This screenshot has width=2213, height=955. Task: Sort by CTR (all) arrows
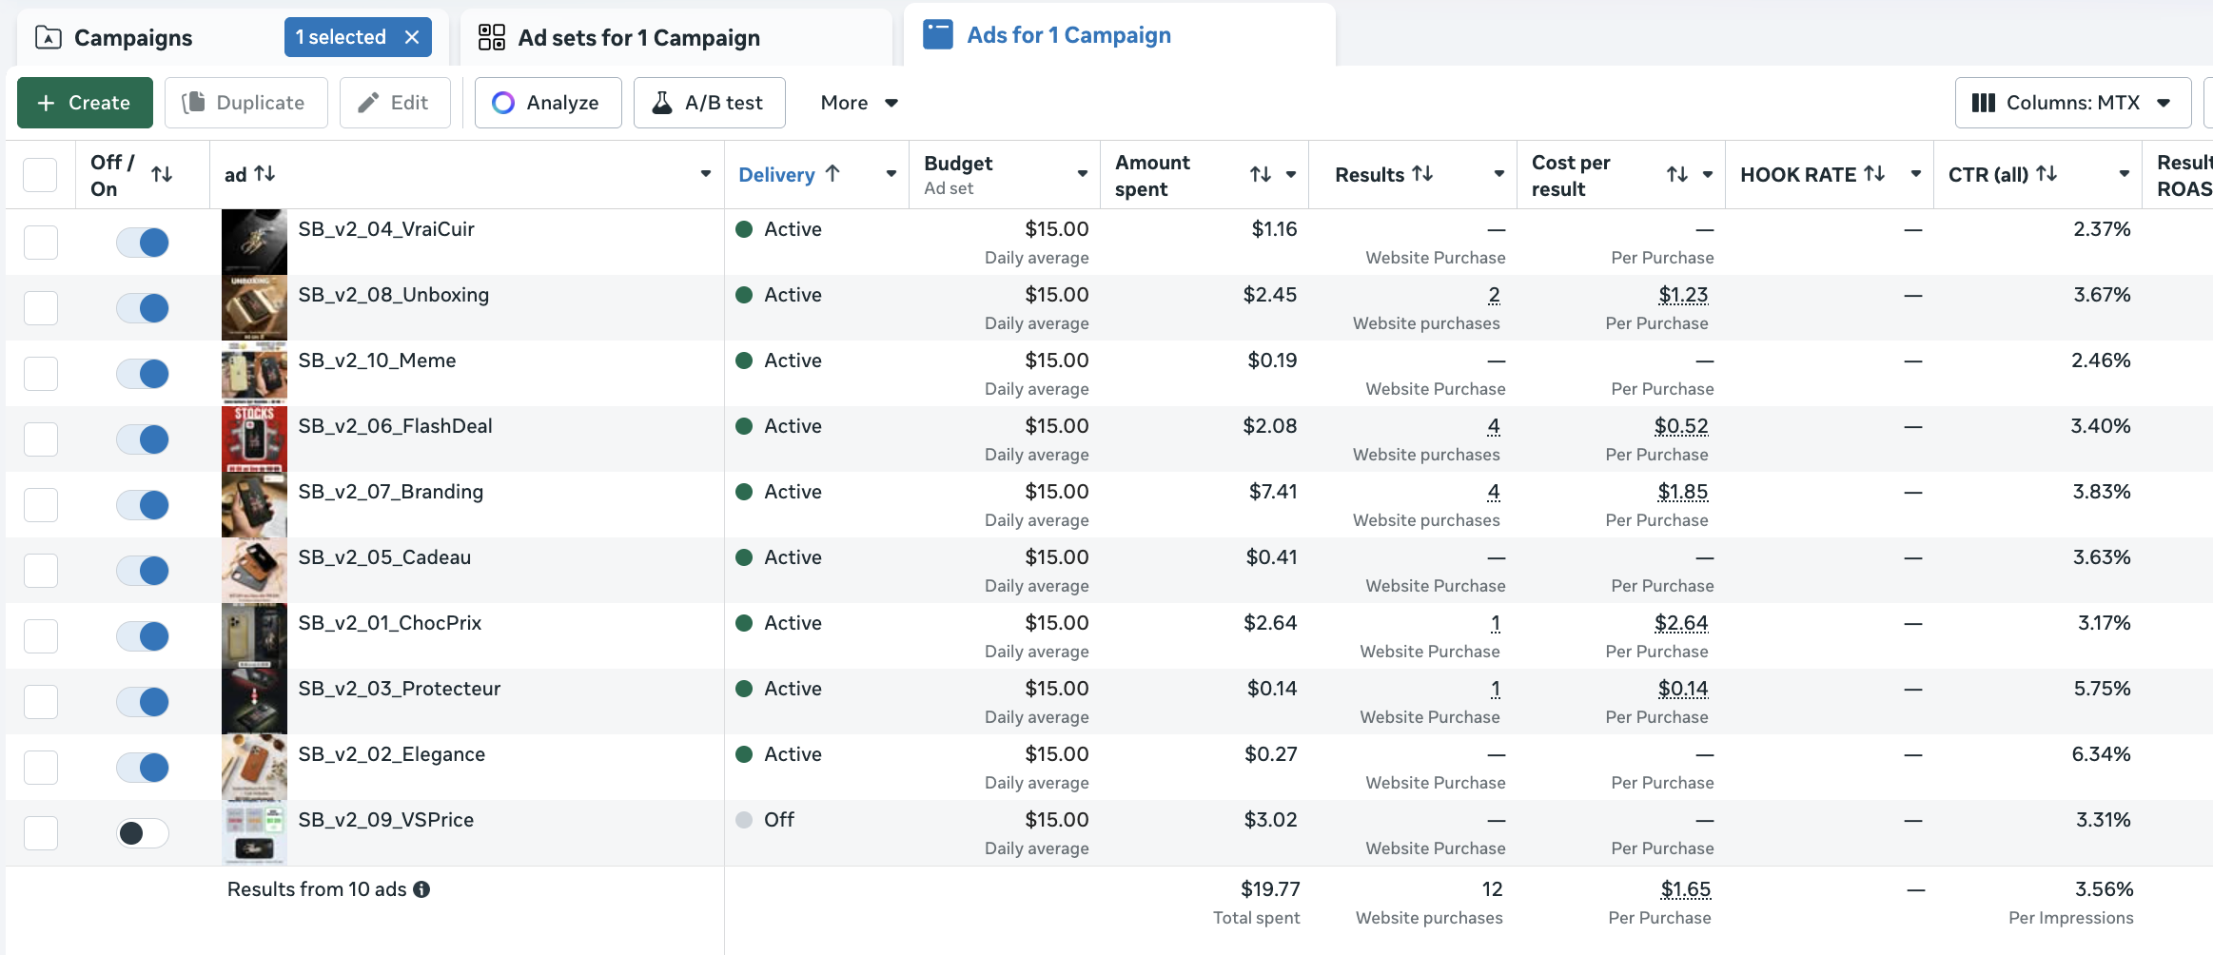click(x=2047, y=174)
